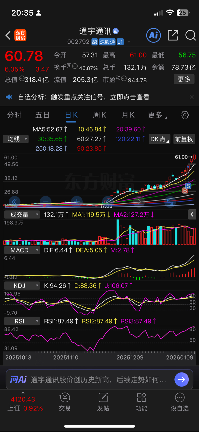The image size is (199, 432).
Task: Collapse side panel with left chevron
Action: coord(192,214)
